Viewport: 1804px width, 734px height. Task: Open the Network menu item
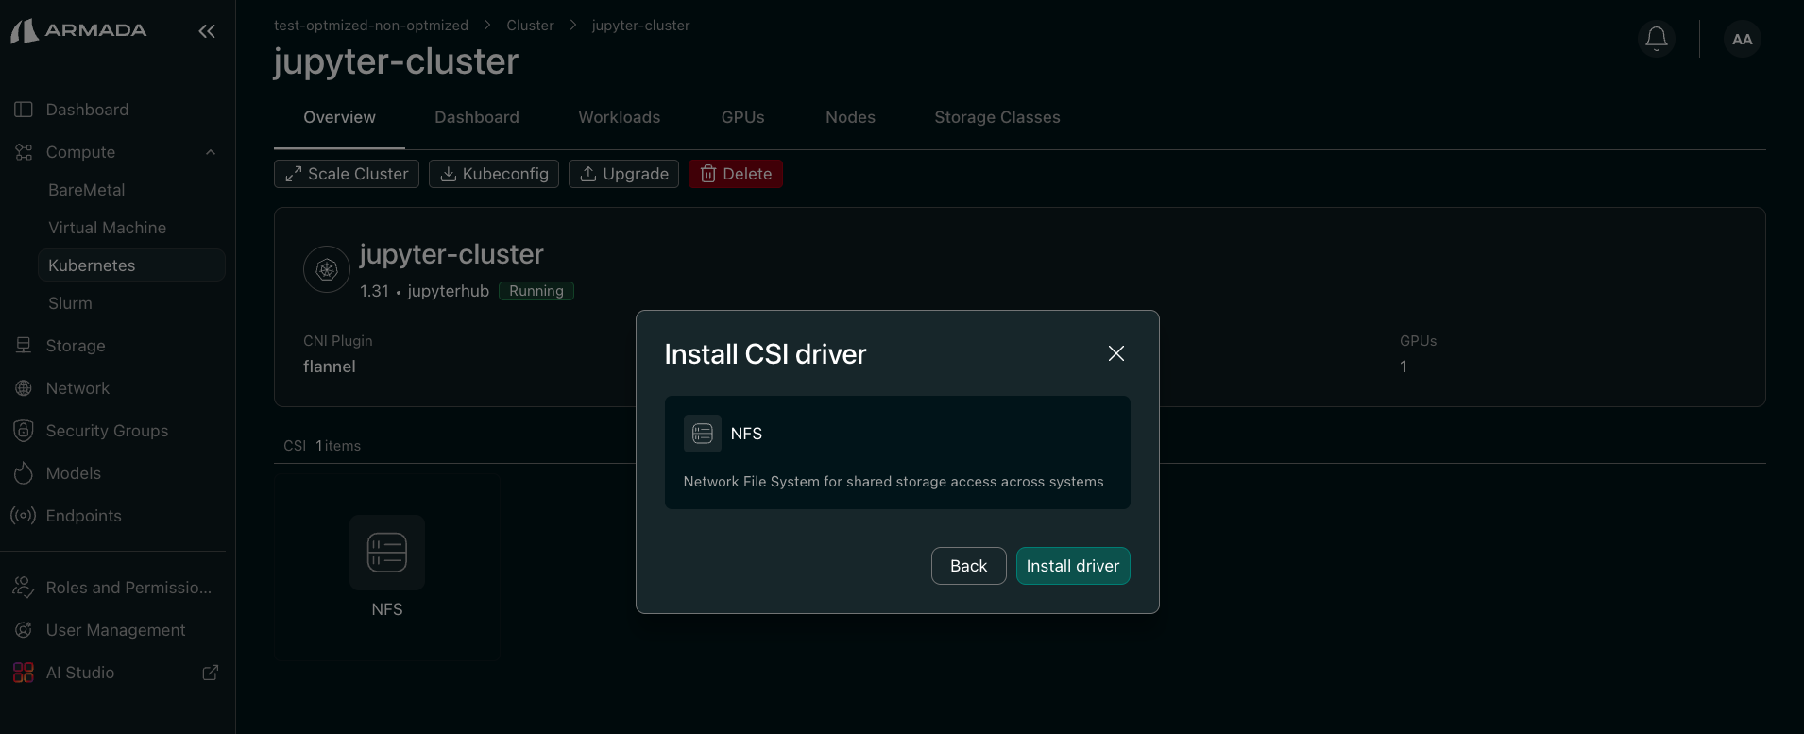(x=77, y=388)
